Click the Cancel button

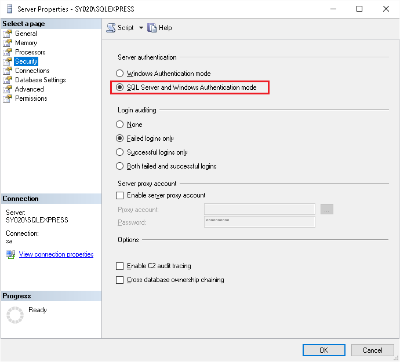[x=373, y=350]
